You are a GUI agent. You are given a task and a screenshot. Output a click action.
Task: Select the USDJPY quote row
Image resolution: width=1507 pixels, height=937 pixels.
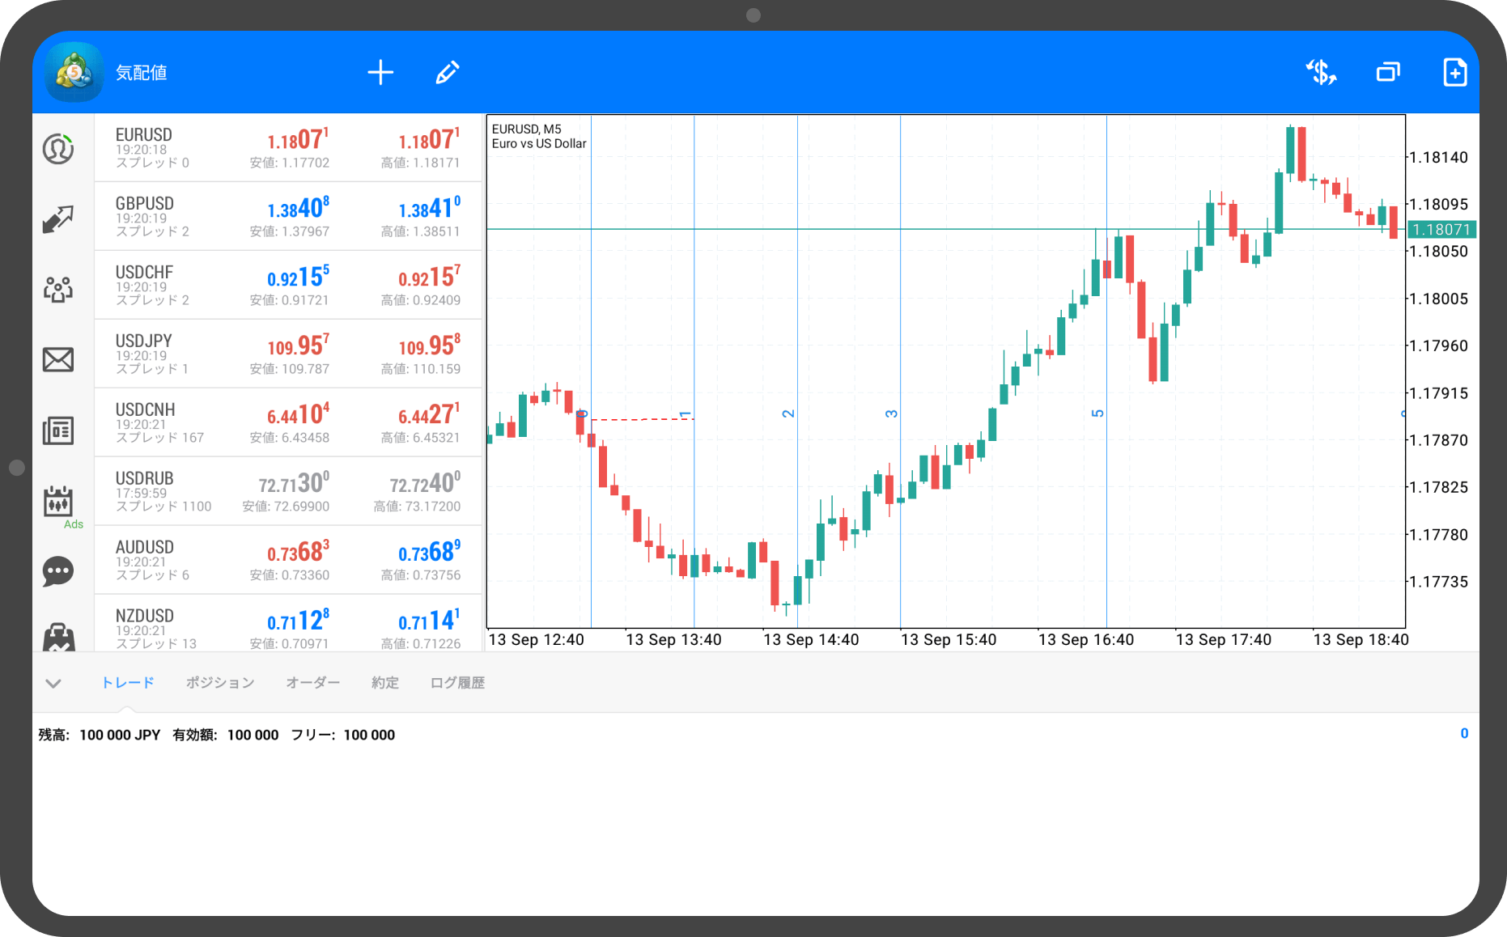pos(288,354)
